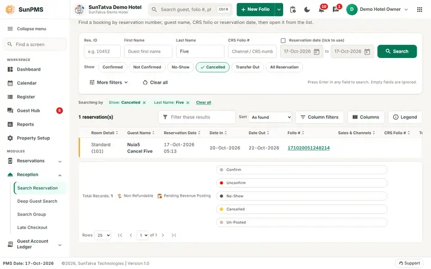Open calendar icon of start date
Viewport: 431px width, 269px height.
(317, 51)
